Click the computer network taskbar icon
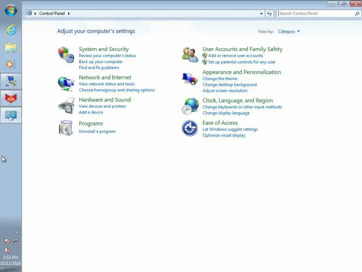This screenshot has height=272, width=362. click(x=11, y=81)
